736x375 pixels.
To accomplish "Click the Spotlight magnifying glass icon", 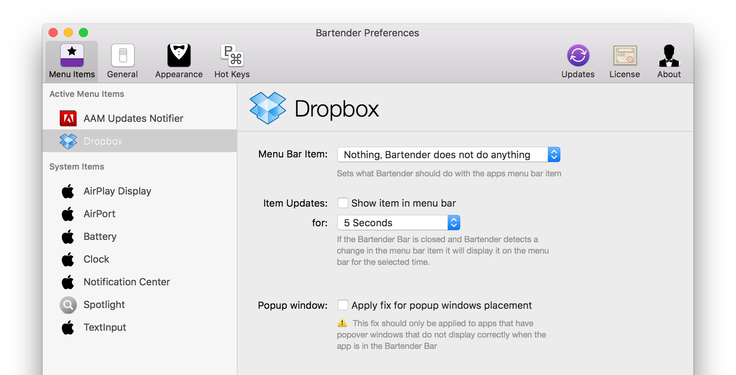I will point(68,305).
